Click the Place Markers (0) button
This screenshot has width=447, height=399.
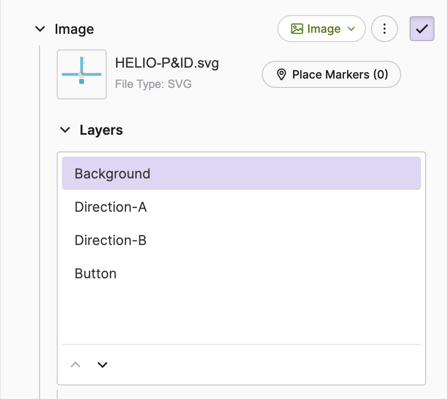point(331,75)
